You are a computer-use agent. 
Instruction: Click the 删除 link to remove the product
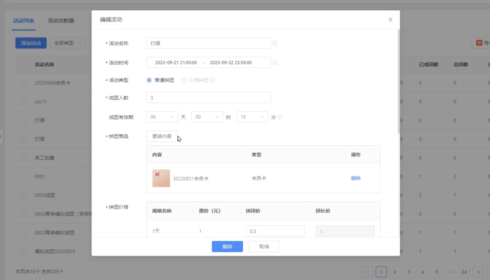click(x=356, y=178)
